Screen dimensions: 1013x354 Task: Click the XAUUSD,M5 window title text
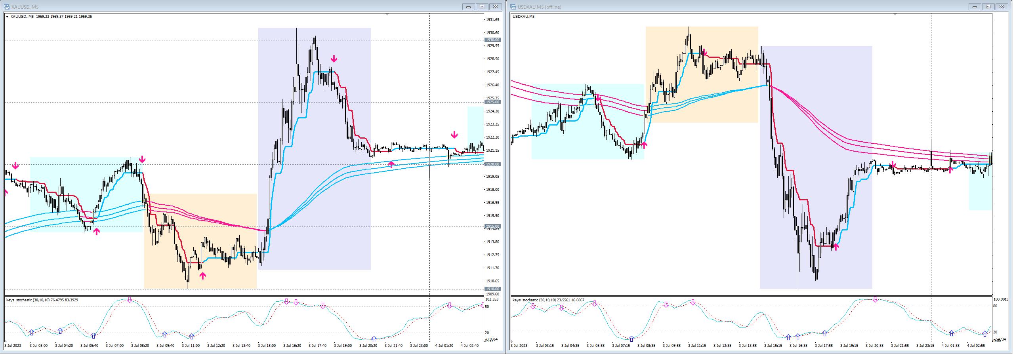25,7
